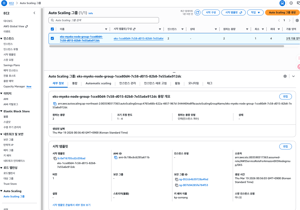Go to the next page of results
300x210 pixels.
(x=289, y=20)
